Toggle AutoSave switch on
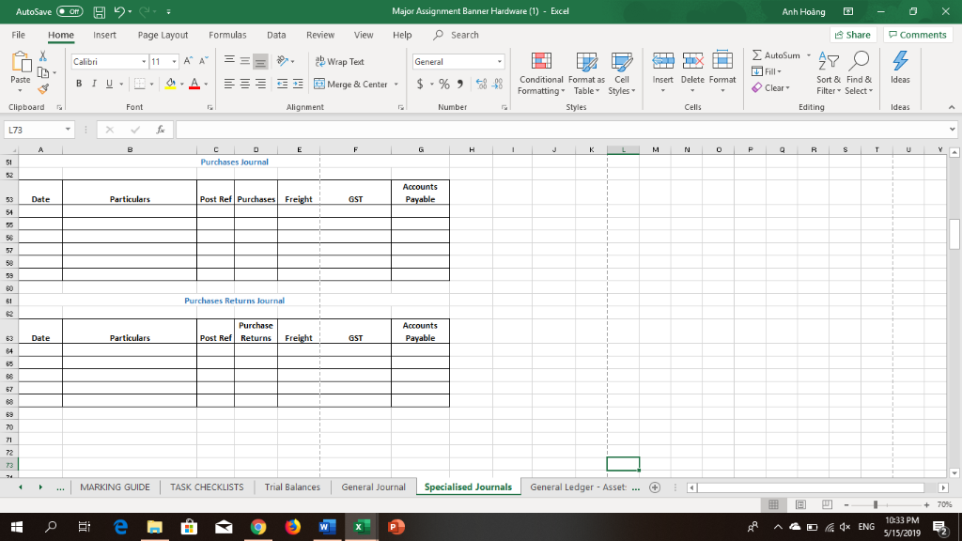This screenshot has width=962, height=541. tap(70, 11)
